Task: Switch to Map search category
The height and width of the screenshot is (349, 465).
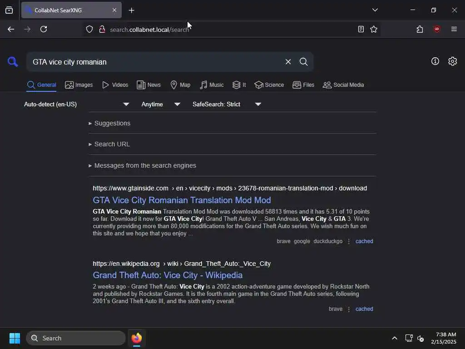Action: click(180, 85)
